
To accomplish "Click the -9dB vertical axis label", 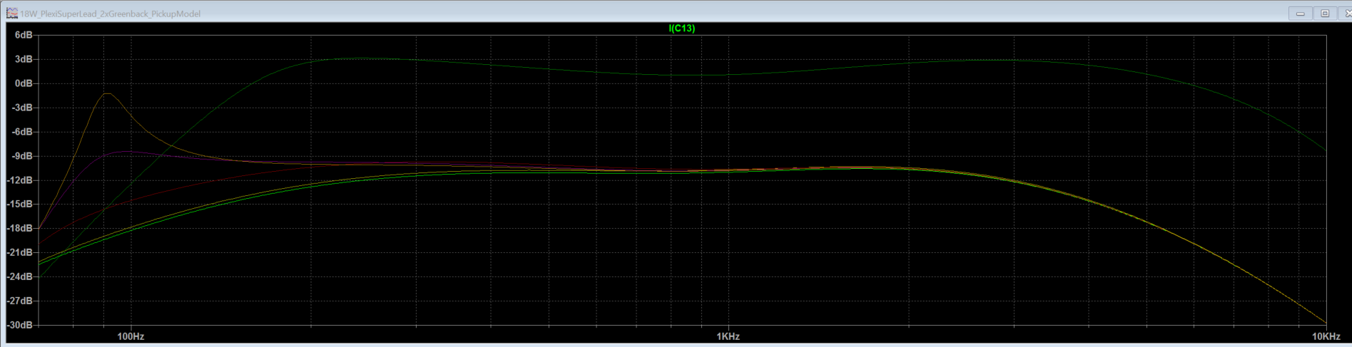I will [22, 156].
